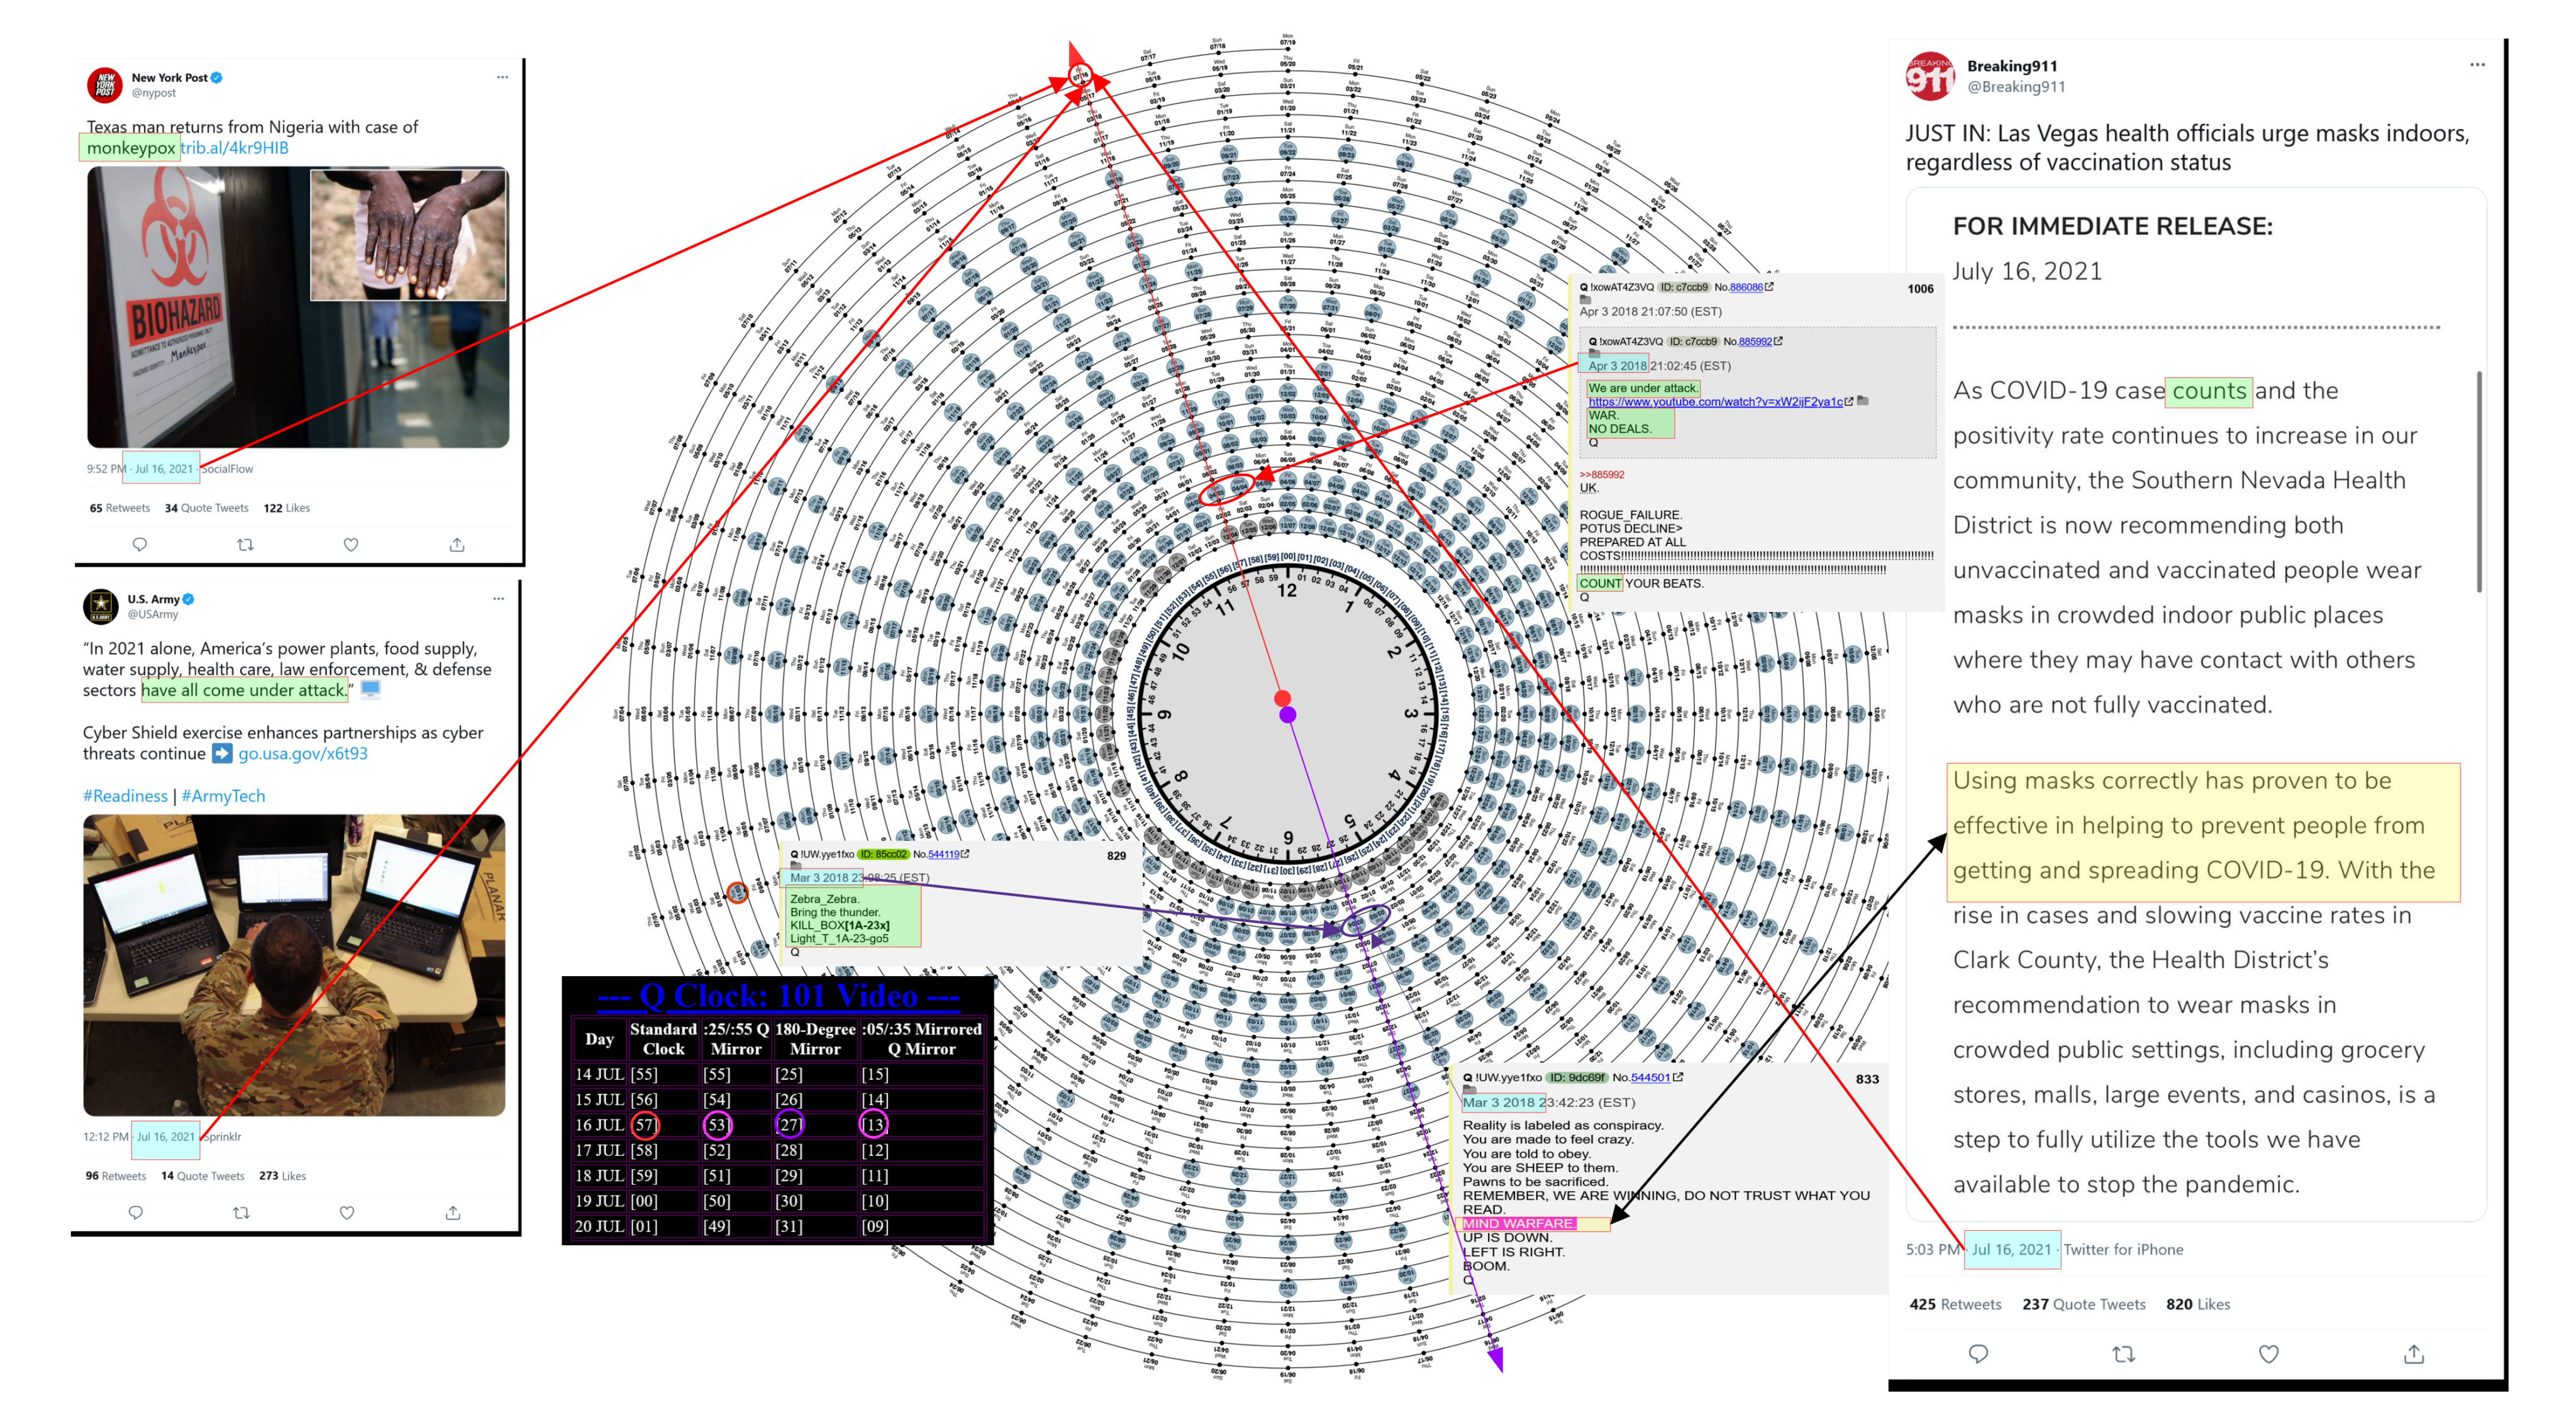
Task: Open the New York Post profile avatar
Action: [x=105, y=85]
